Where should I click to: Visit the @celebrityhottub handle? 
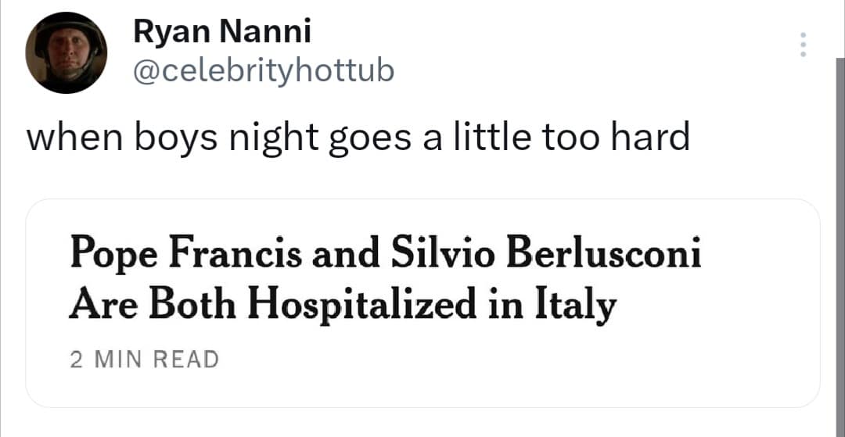[x=264, y=71]
